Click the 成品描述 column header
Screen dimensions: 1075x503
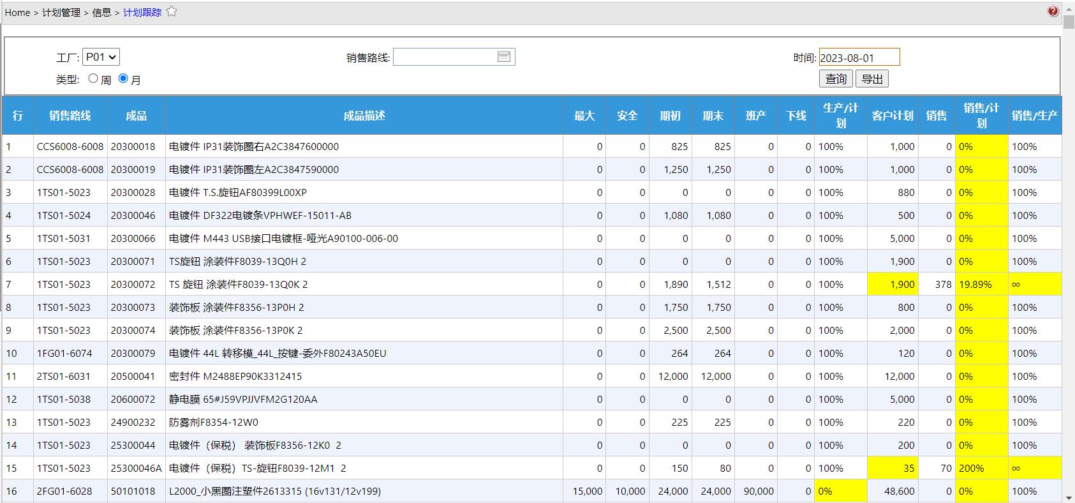coord(364,116)
